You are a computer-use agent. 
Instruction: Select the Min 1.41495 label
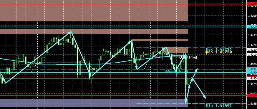pyautogui.click(x=219, y=105)
